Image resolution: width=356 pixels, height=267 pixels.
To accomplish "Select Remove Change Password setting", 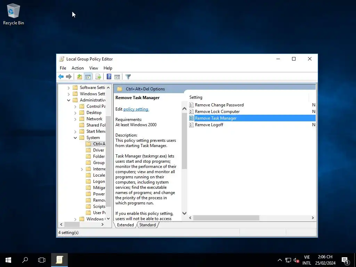I will (x=219, y=105).
